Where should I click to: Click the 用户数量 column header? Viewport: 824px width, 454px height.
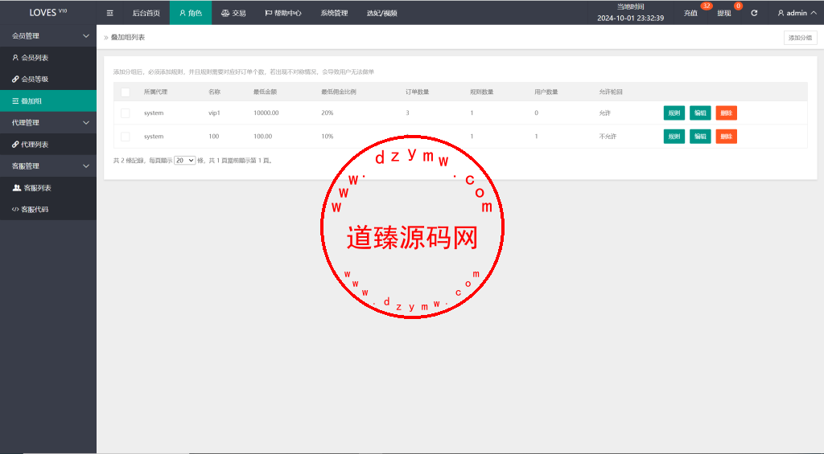(546, 92)
